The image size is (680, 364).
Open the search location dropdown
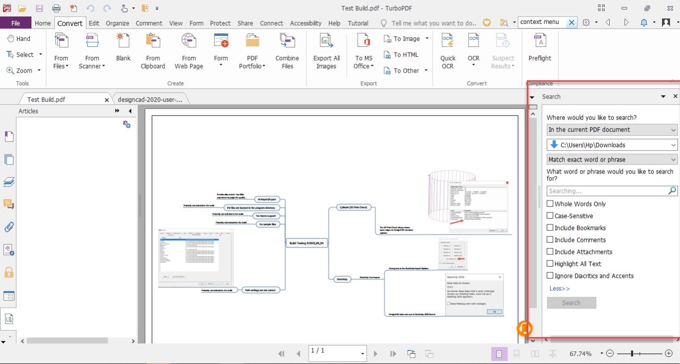point(612,130)
